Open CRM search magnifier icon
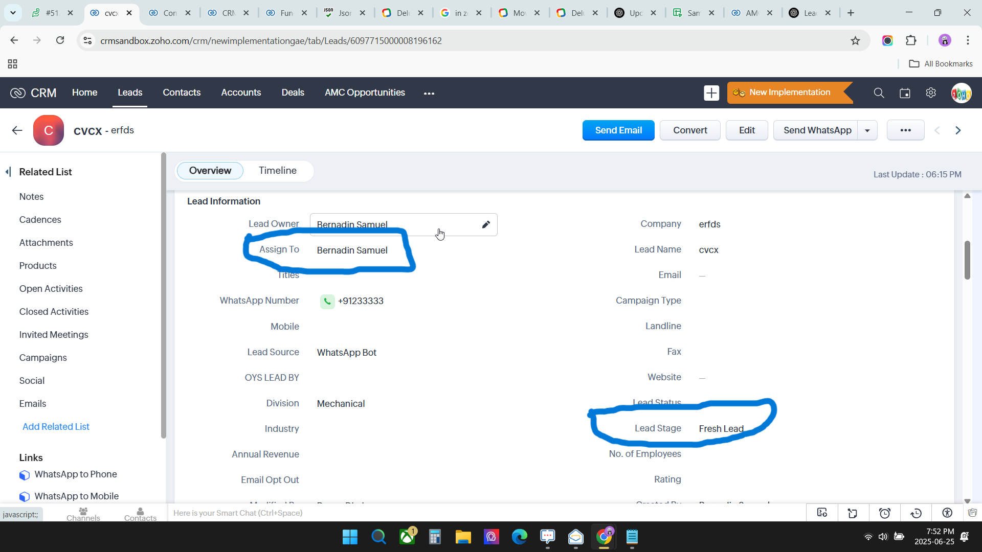This screenshot has width=982, height=552. tap(879, 93)
